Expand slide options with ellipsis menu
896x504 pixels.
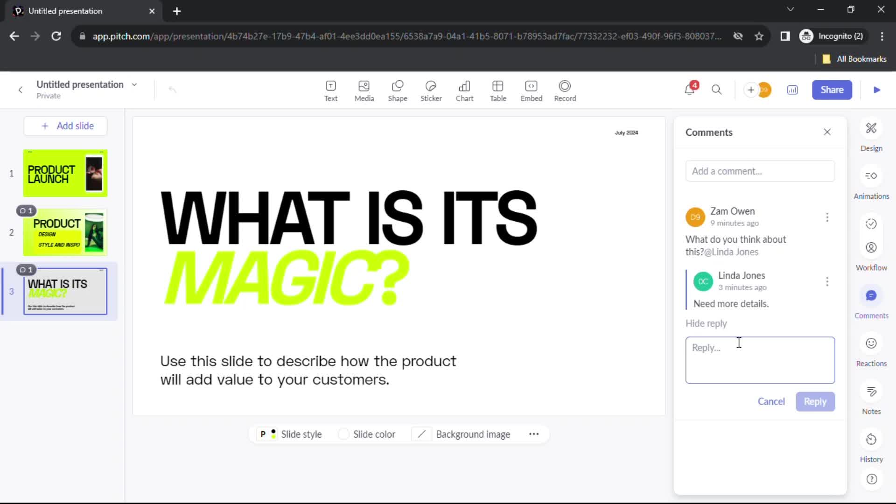pyautogui.click(x=533, y=434)
